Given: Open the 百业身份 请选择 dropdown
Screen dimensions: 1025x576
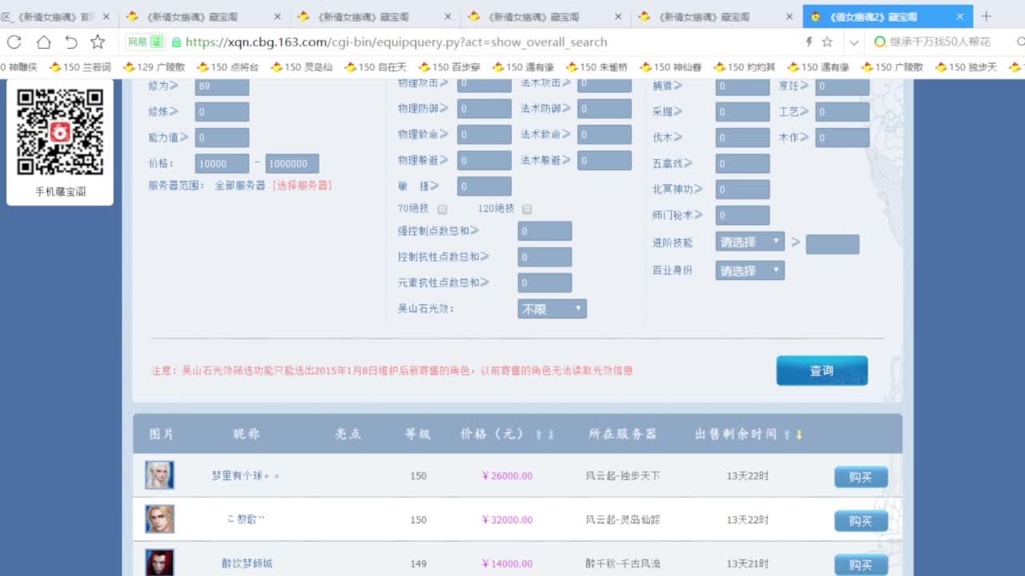Looking at the screenshot, I should tap(749, 270).
